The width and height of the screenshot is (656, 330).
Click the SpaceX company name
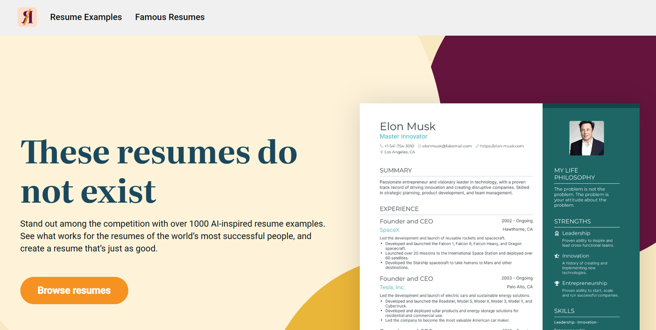point(390,230)
